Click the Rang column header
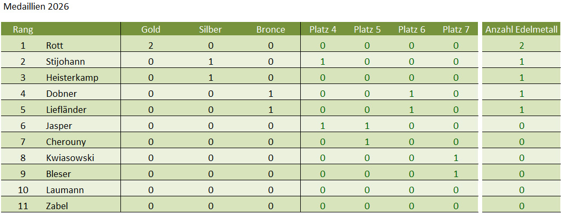The width and height of the screenshot is (563, 214). tap(23, 29)
